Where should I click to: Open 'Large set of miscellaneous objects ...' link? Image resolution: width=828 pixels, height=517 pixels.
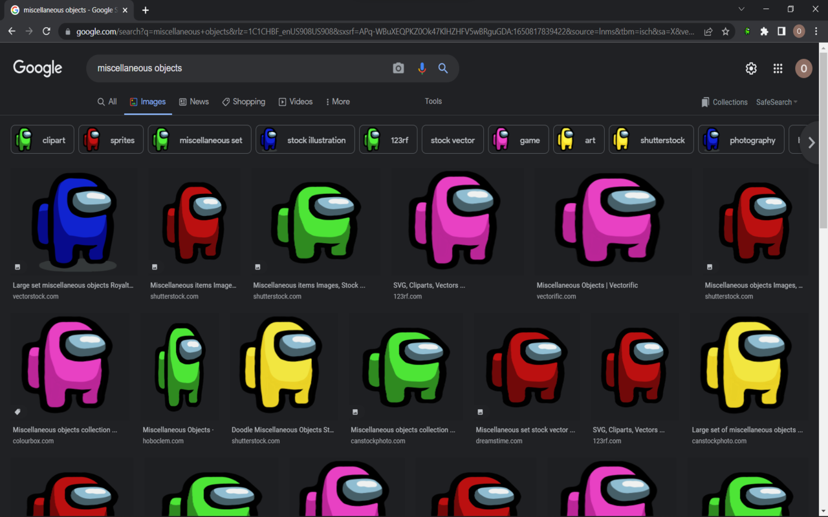point(747,430)
